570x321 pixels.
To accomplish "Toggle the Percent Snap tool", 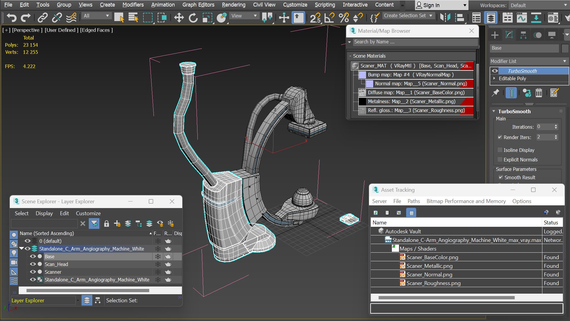I will coord(344,18).
